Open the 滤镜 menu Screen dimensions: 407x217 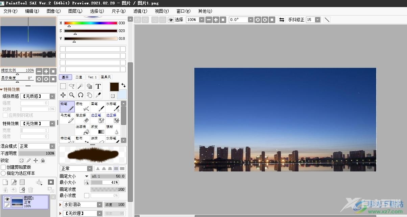(x=140, y=11)
